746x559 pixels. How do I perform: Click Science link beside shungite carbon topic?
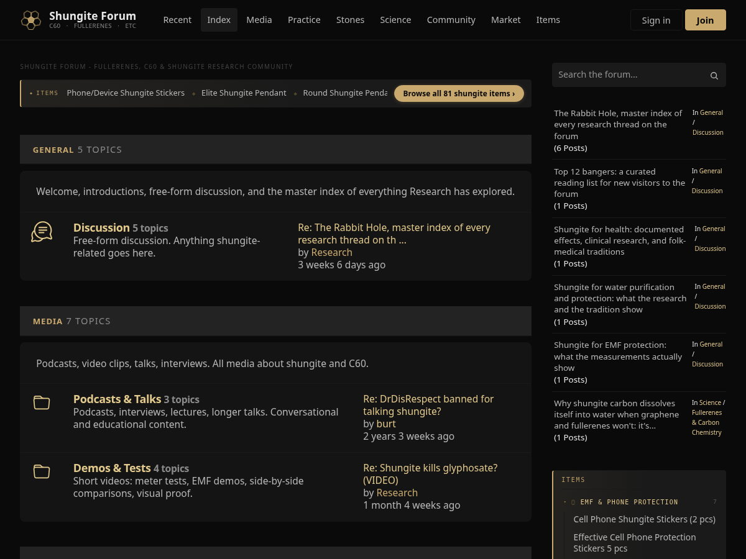coord(710,402)
